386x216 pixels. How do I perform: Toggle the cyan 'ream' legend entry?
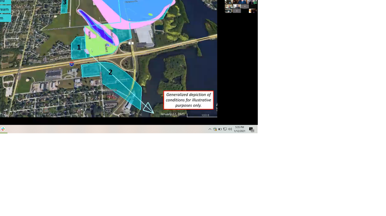(4, 9)
